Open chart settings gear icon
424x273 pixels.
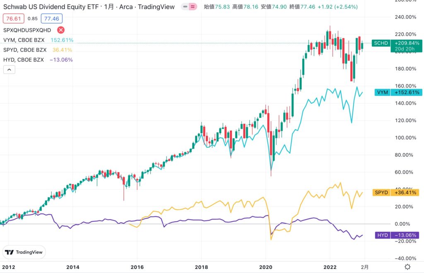[407, 267]
